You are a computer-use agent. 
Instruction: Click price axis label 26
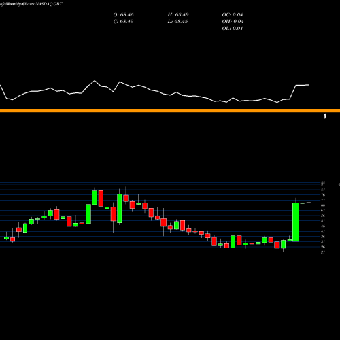pyautogui.click(x=323, y=247)
